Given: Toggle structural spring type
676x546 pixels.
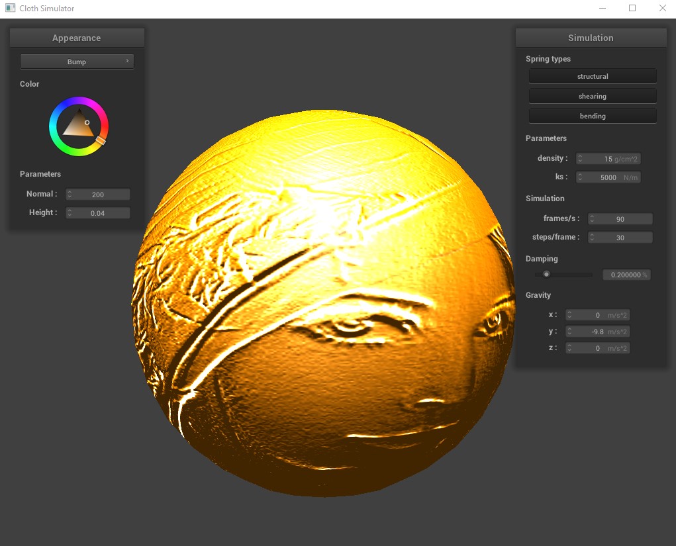Looking at the screenshot, I should [x=593, y=76].
